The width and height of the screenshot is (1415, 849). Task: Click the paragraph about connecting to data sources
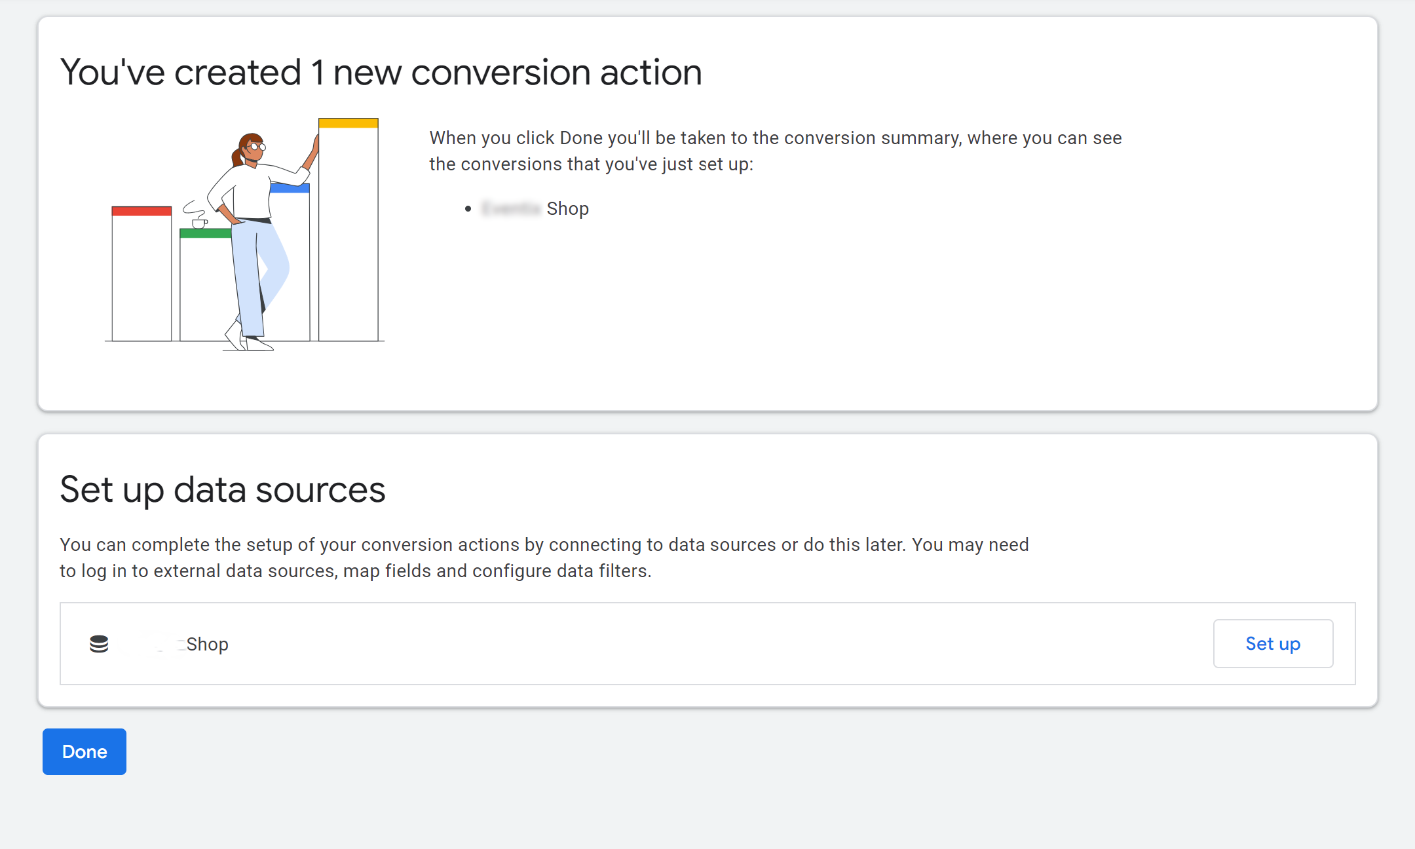pyautogui.click(x=544, y=557)
